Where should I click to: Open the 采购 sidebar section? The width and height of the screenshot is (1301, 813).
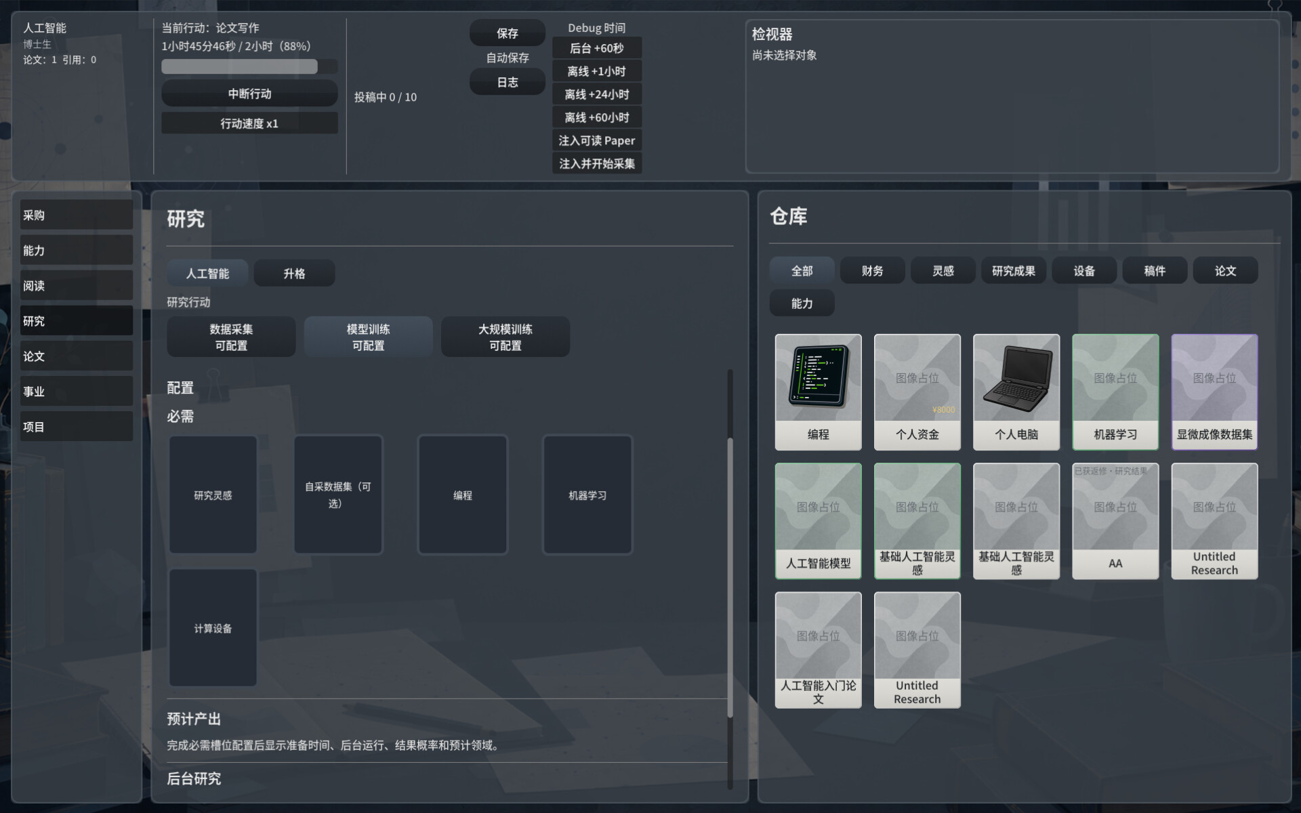[x=77, y=215]
